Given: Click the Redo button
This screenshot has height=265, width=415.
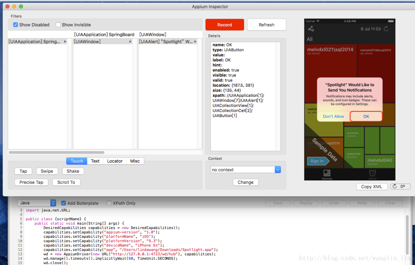Looking at the screenshot, I should [362, 203].
